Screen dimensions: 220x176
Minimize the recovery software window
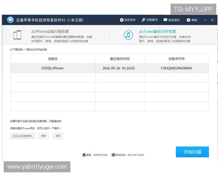coord(205,20)
